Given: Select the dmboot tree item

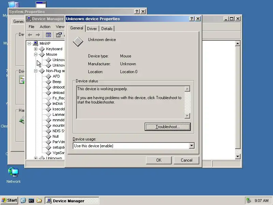Looking at the screenshot, I should point(58,87).
